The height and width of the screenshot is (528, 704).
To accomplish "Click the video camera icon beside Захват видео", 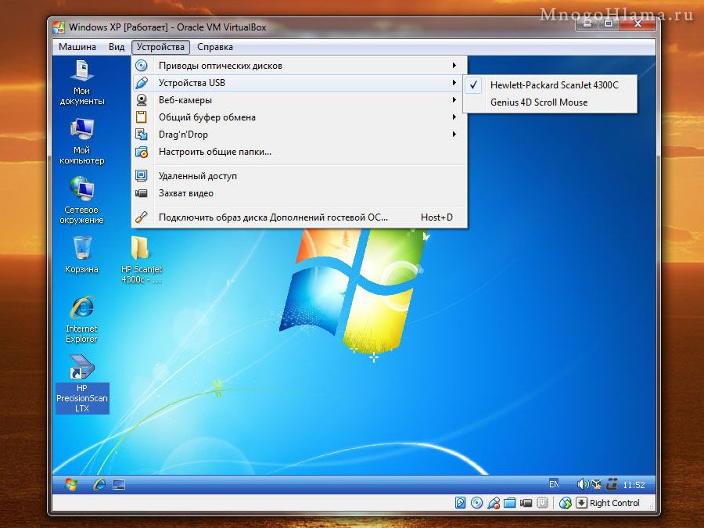I will click(x=142, y=193).
